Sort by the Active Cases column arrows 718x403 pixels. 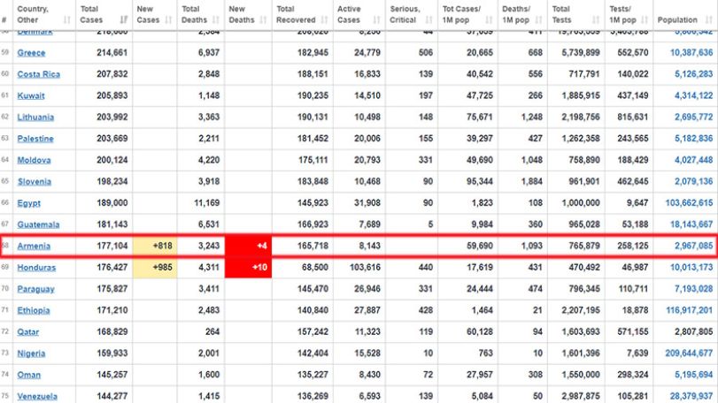[x=376, y=20]
